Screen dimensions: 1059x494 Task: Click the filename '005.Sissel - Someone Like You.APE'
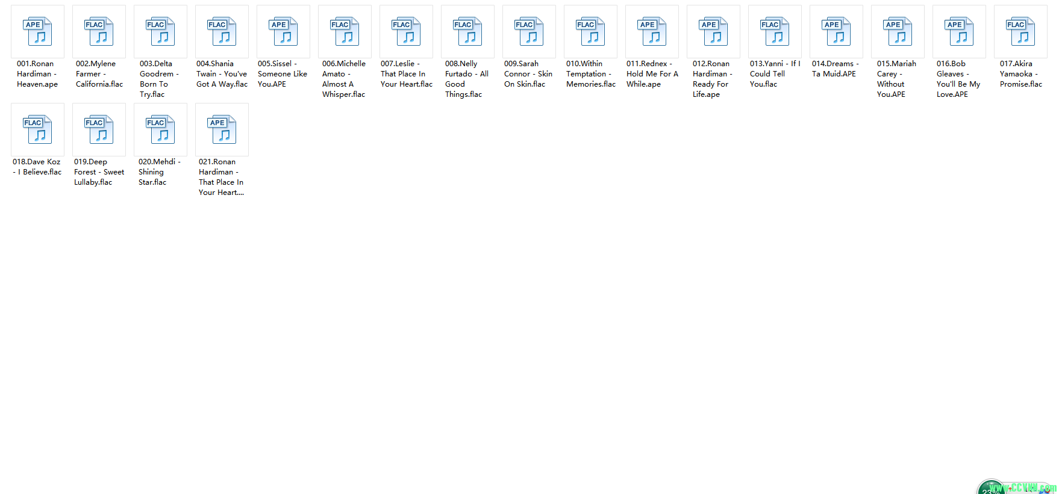[283, 74]
